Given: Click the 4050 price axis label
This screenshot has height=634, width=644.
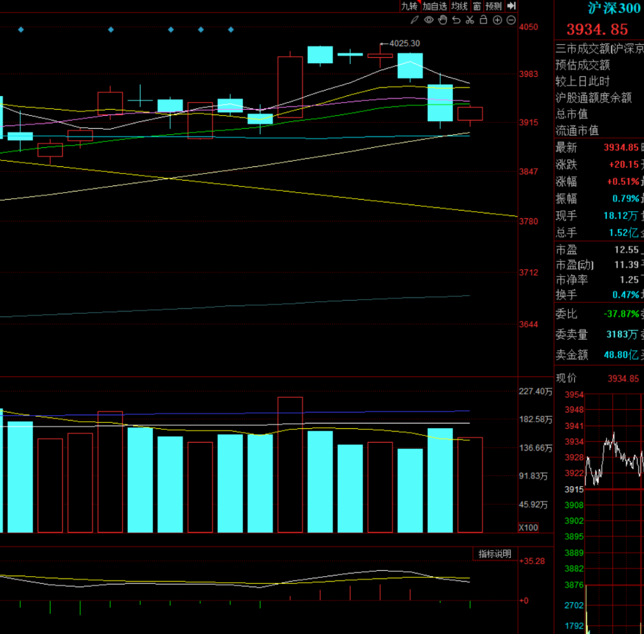Looking at the screenshot, I should coord(528,27).
